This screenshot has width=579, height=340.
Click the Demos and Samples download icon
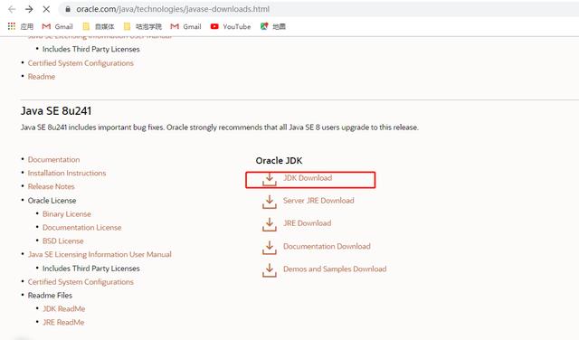(270, 270)
